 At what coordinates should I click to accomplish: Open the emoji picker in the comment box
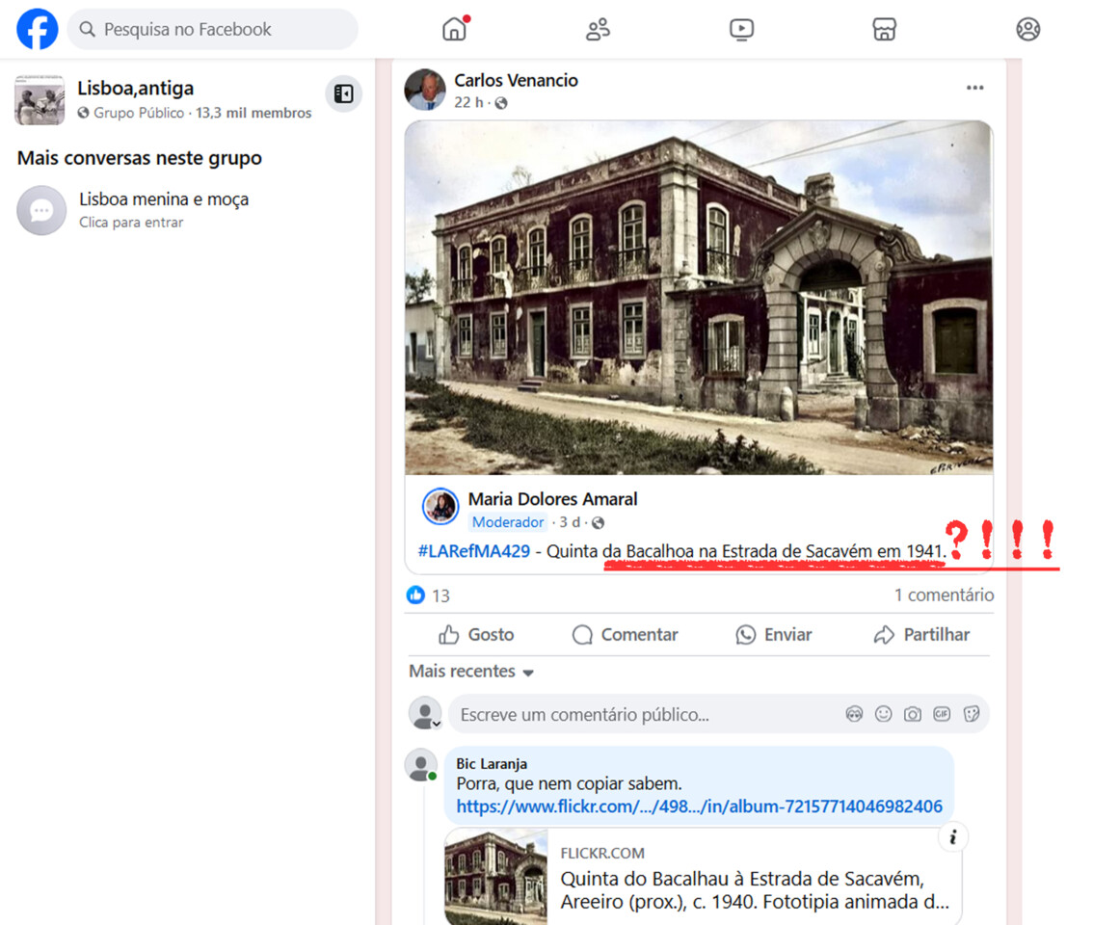point(883,714)
